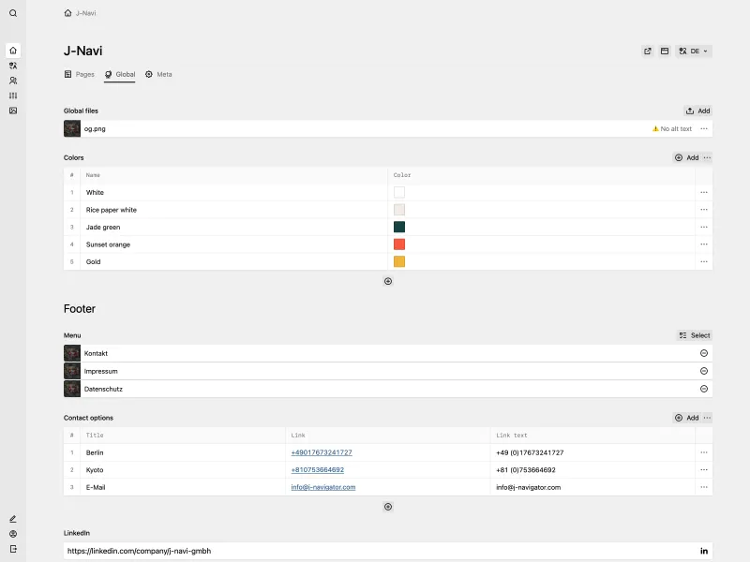Remove Kontakt from the footer menu
The image size is (750, 562).
click(x=704, y=353)
